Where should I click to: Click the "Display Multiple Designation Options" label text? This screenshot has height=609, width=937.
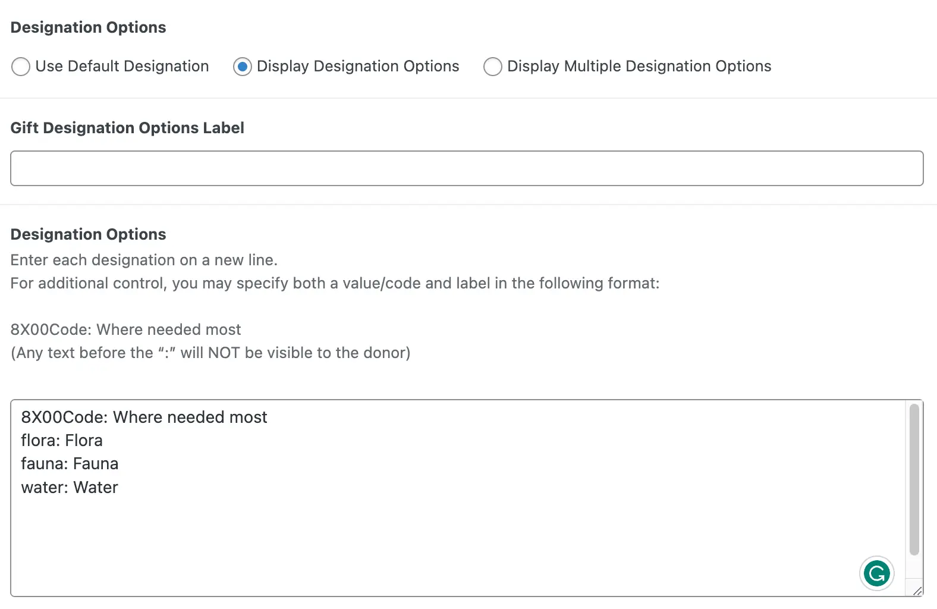coord(639,66)
